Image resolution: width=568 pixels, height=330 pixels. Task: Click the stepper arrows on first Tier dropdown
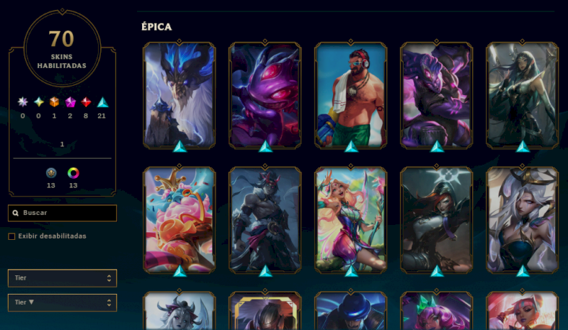click(109, 278)
